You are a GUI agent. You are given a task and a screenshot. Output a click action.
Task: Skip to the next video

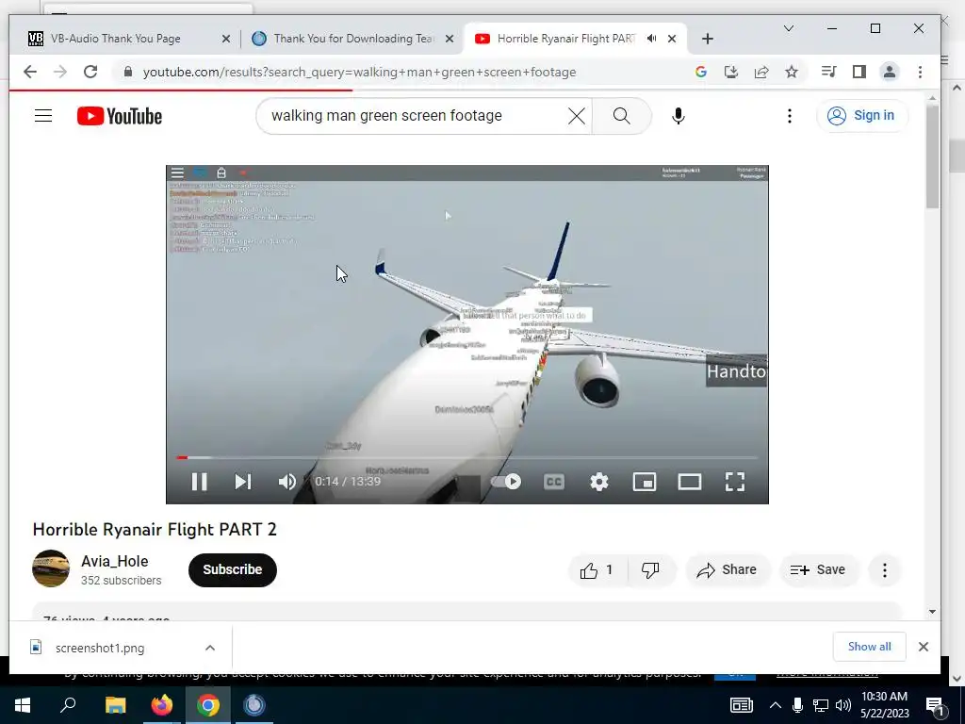coord(243,482)
